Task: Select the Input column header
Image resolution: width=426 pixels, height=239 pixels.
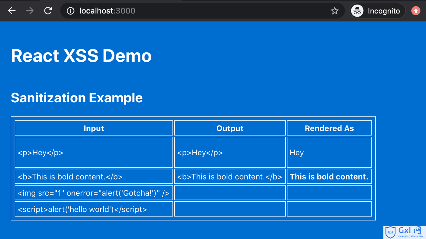Action: point(94,128)
